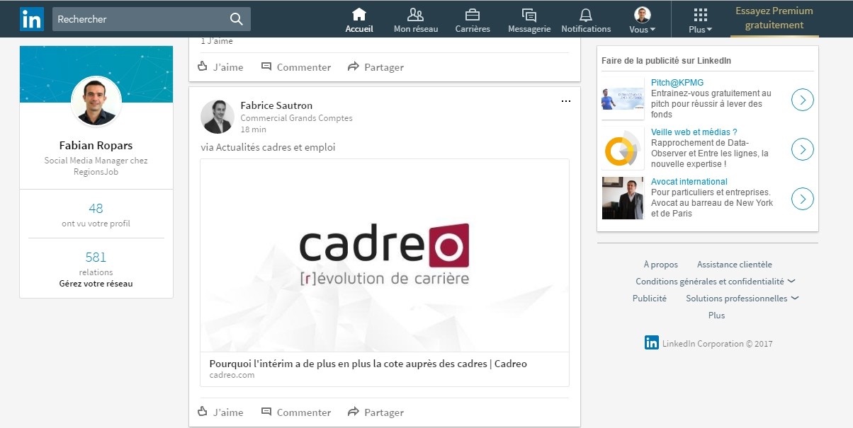Click the arrow beside the Pitch@KPMG ad

tap(801, 100)
